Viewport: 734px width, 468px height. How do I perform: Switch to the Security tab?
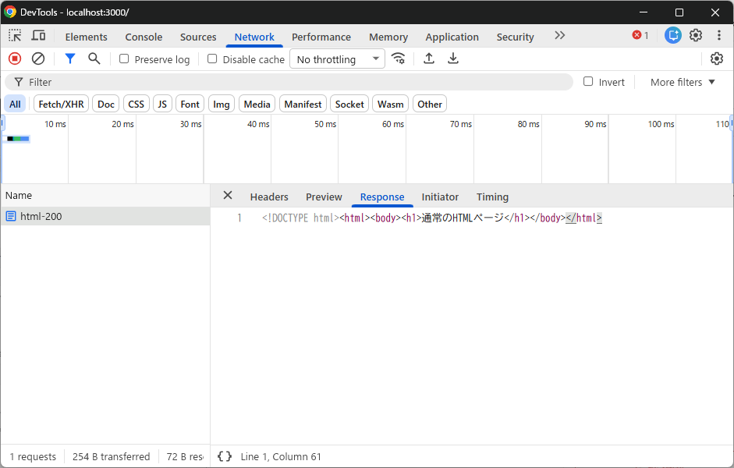515,37
